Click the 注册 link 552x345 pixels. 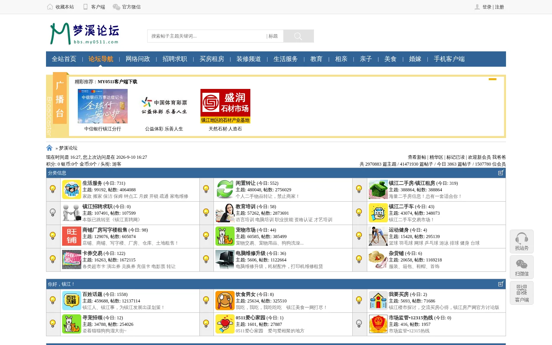(x=499, y=7)
